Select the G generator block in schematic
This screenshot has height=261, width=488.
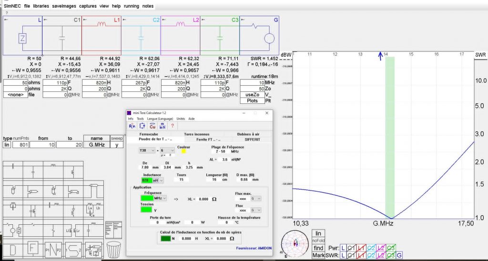269,39
